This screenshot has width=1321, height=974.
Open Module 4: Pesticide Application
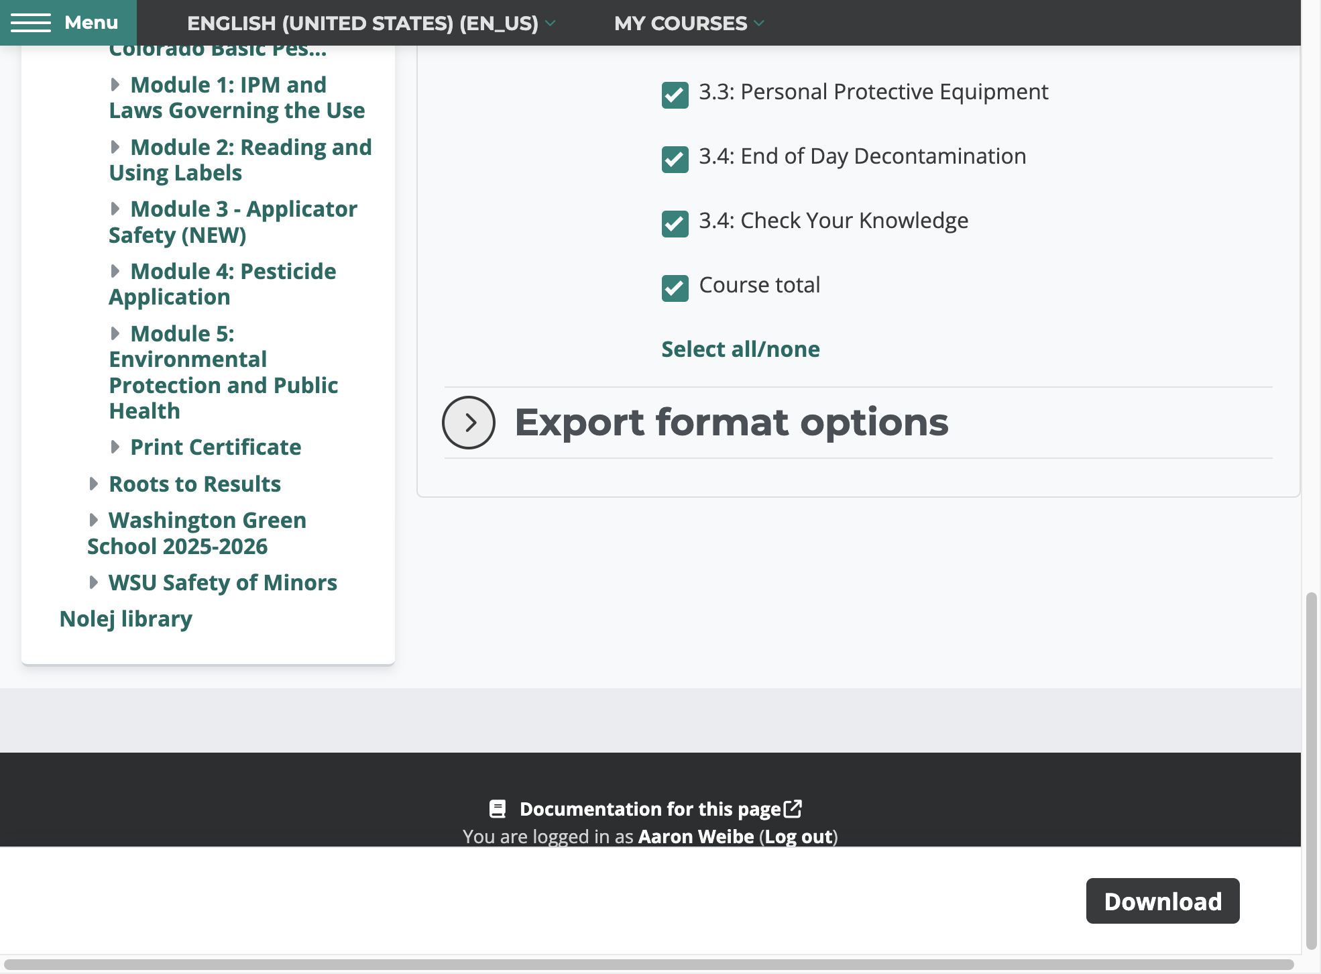tap(223, 284)
